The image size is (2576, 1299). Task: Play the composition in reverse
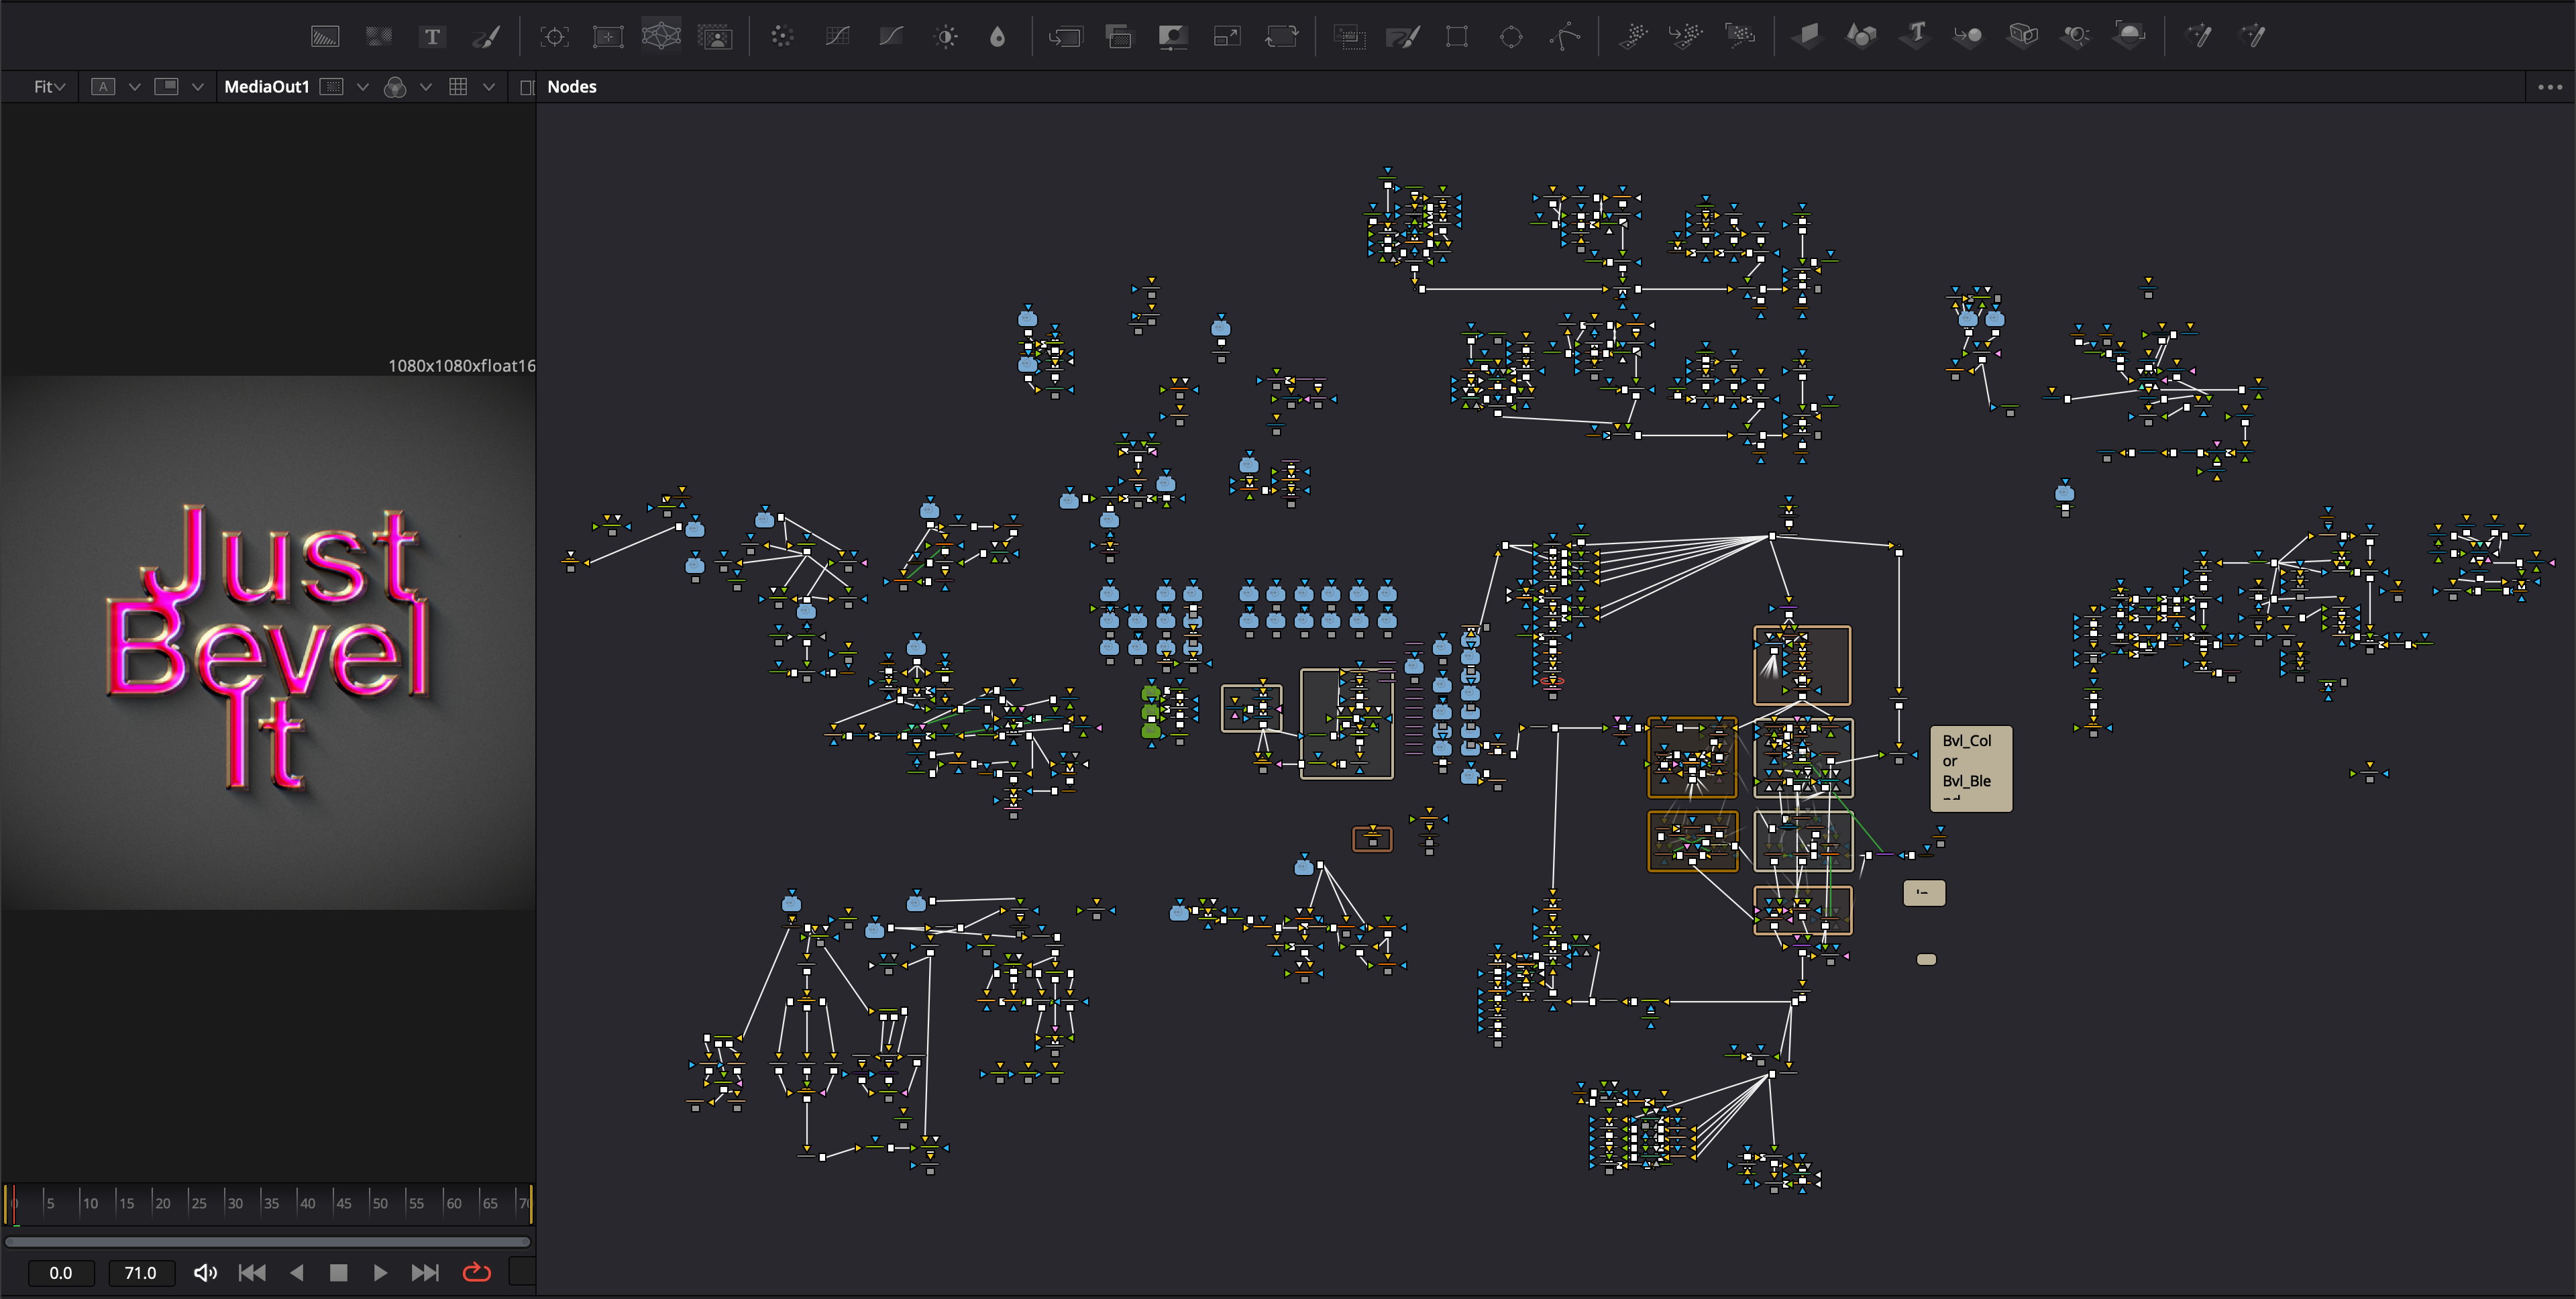[296, 1272]
